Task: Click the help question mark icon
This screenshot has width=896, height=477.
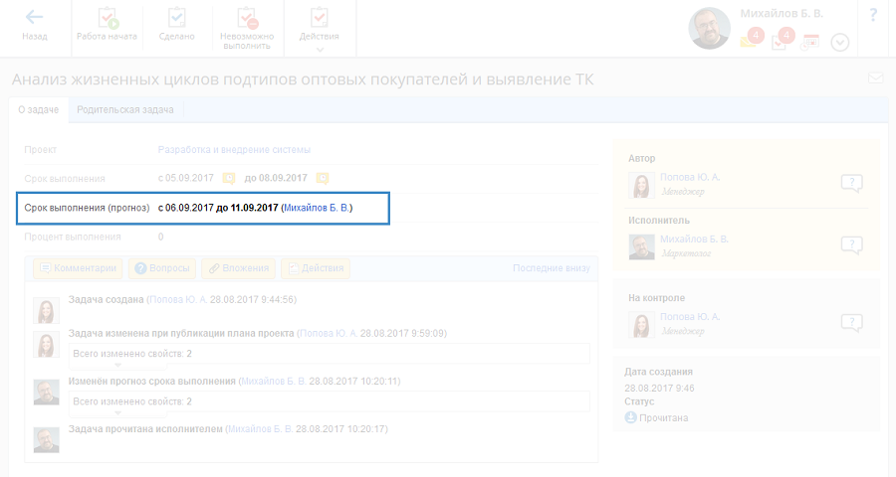Action: 873,16
